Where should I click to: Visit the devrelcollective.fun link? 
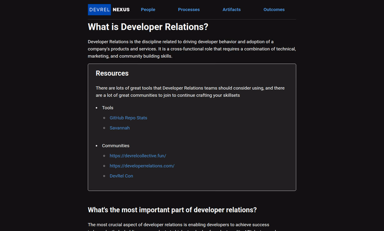click(138, 156)
